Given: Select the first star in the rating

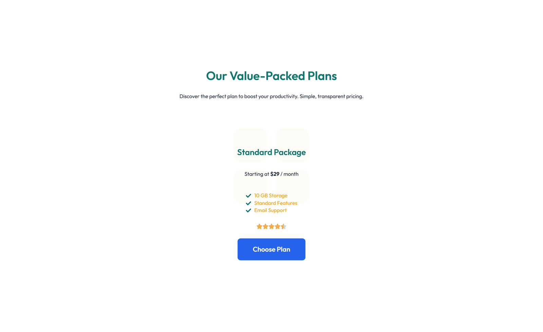Looking at the screenshot, I should [x=259, y=226].
